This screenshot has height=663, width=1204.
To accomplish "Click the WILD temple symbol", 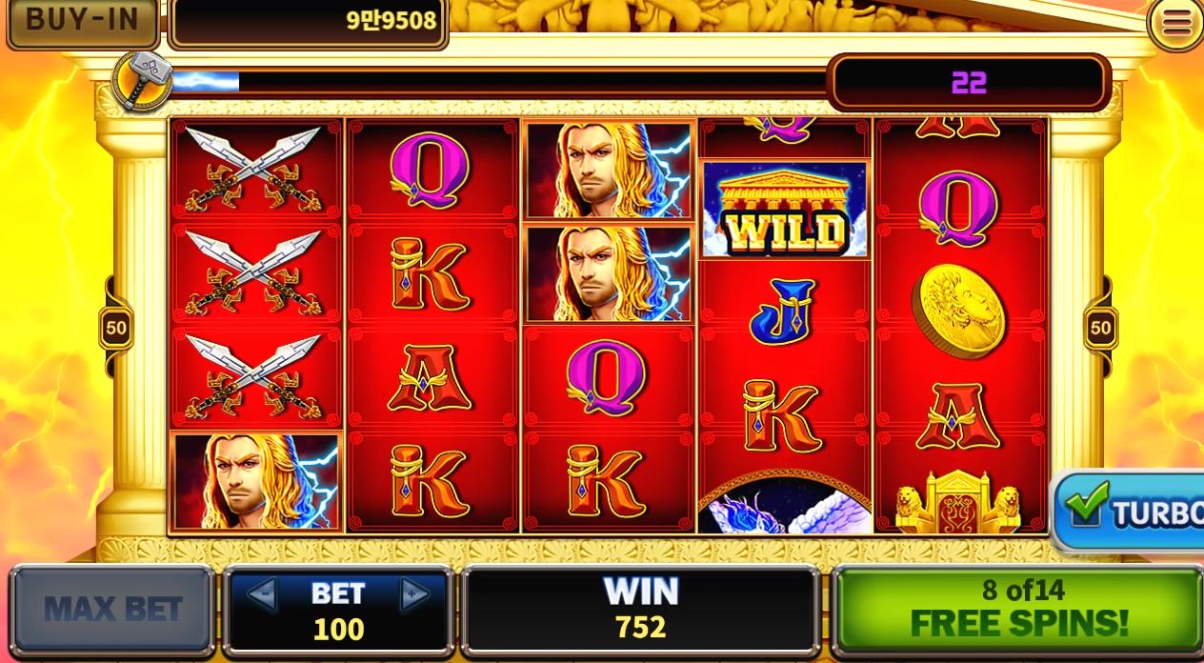I will click(x=784, y=209).
